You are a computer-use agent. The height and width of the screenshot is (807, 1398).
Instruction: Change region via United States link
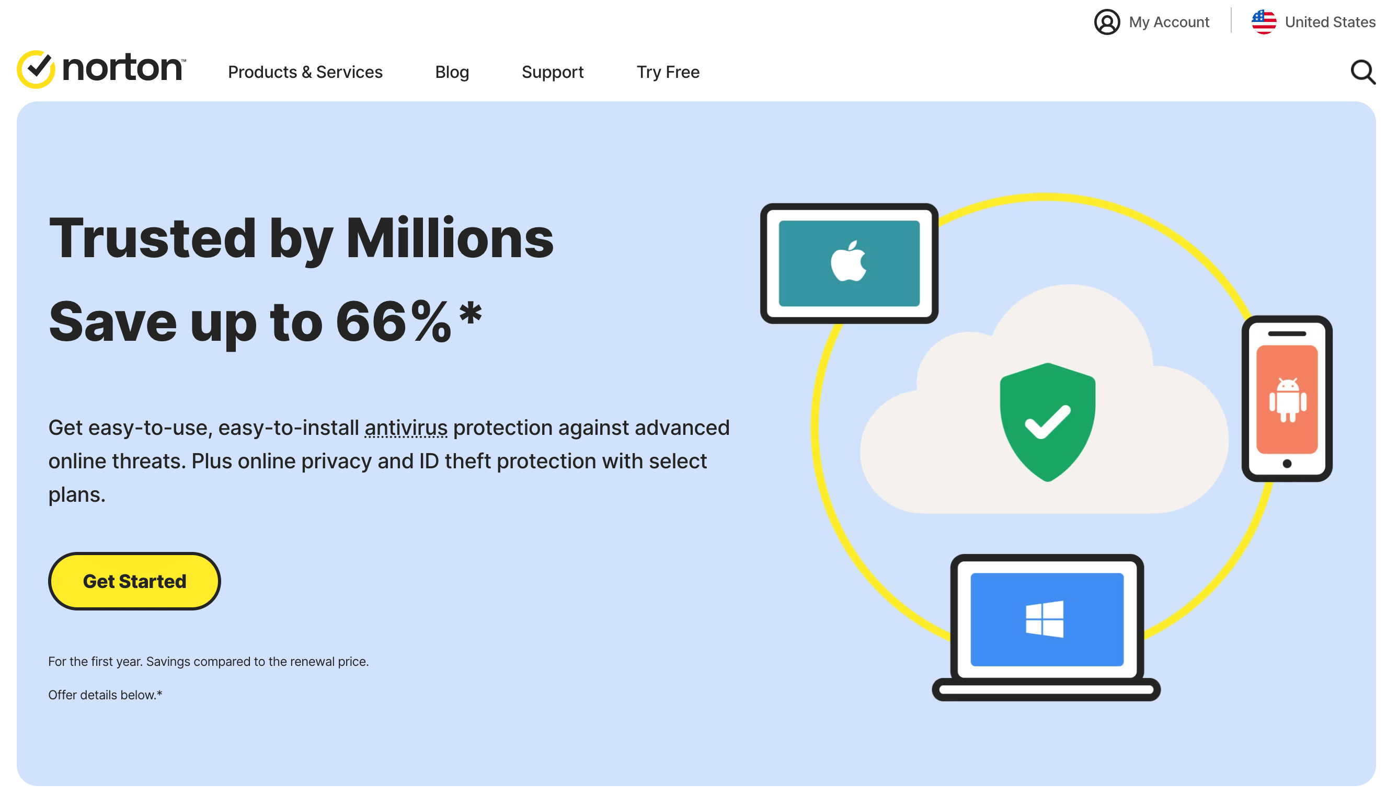1330,22
